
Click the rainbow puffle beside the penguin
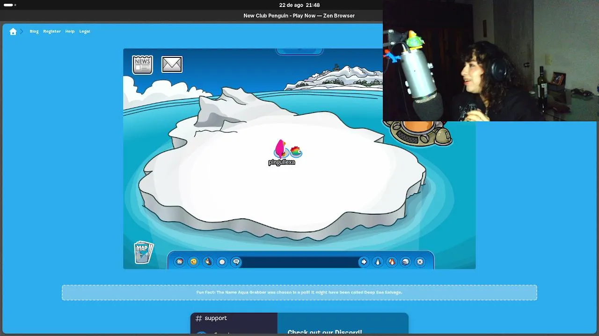tap(296, 152)
